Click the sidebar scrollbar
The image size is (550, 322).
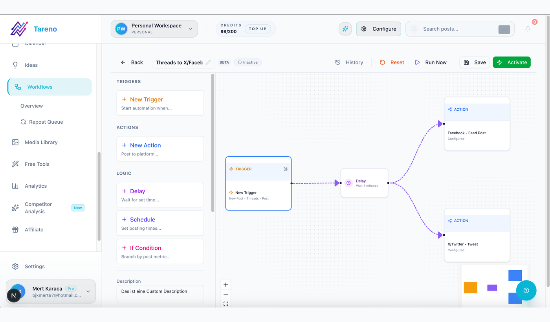click(x=99, y=196)
